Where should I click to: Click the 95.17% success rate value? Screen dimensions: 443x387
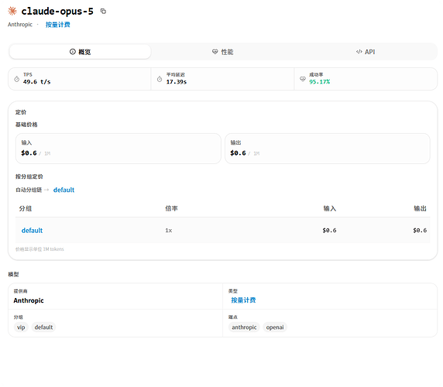(320, 82)
